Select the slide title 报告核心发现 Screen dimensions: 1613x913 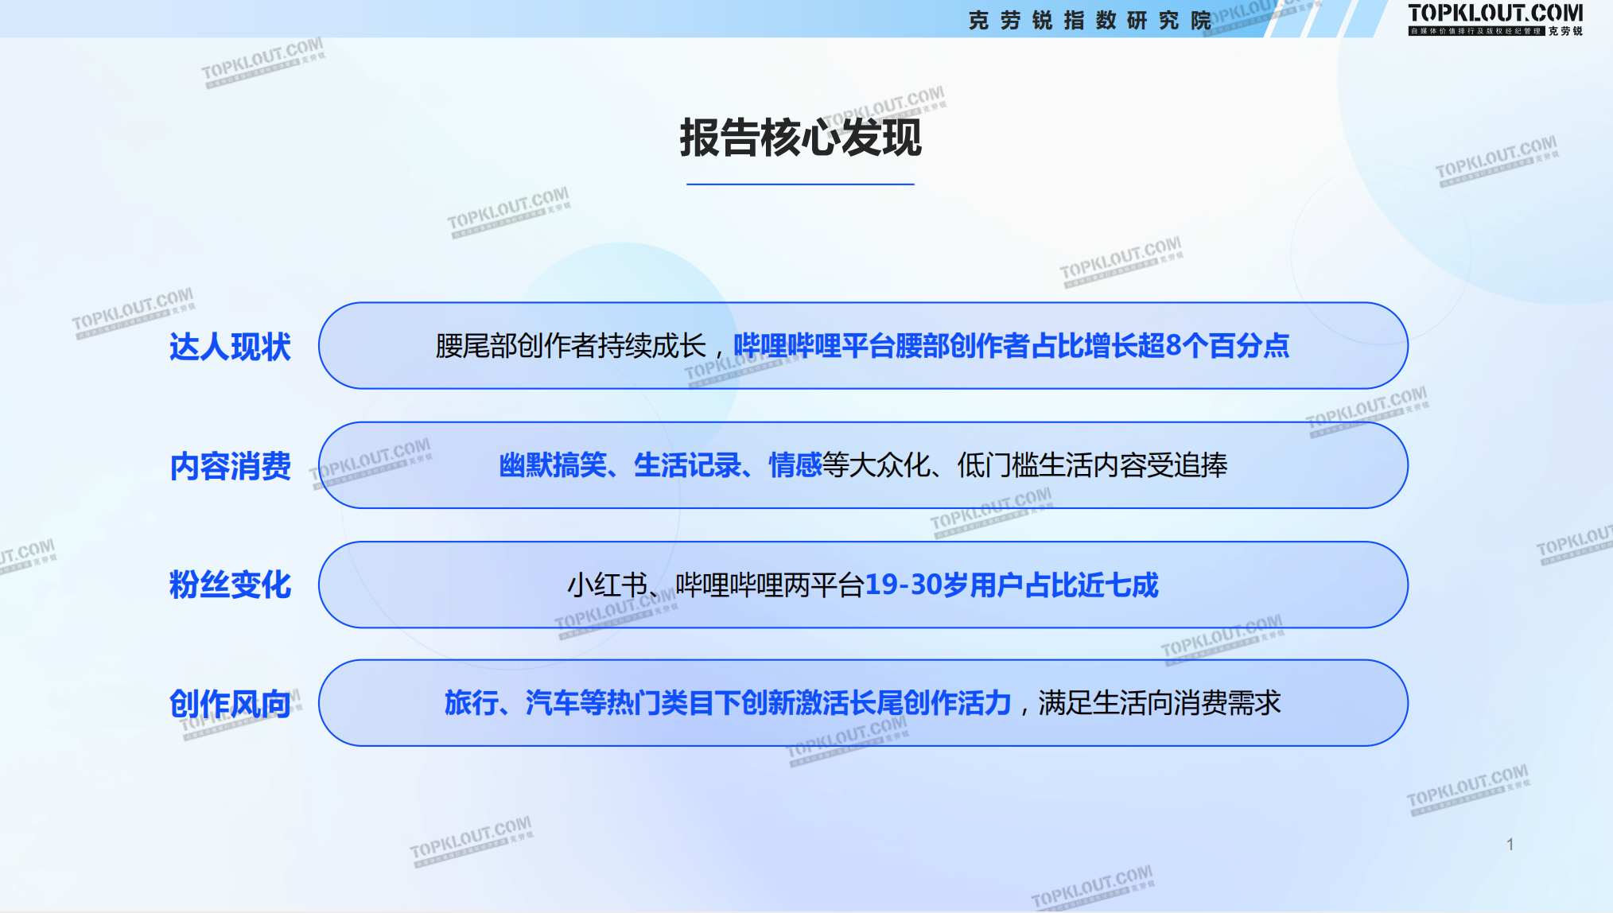[800, 138]
